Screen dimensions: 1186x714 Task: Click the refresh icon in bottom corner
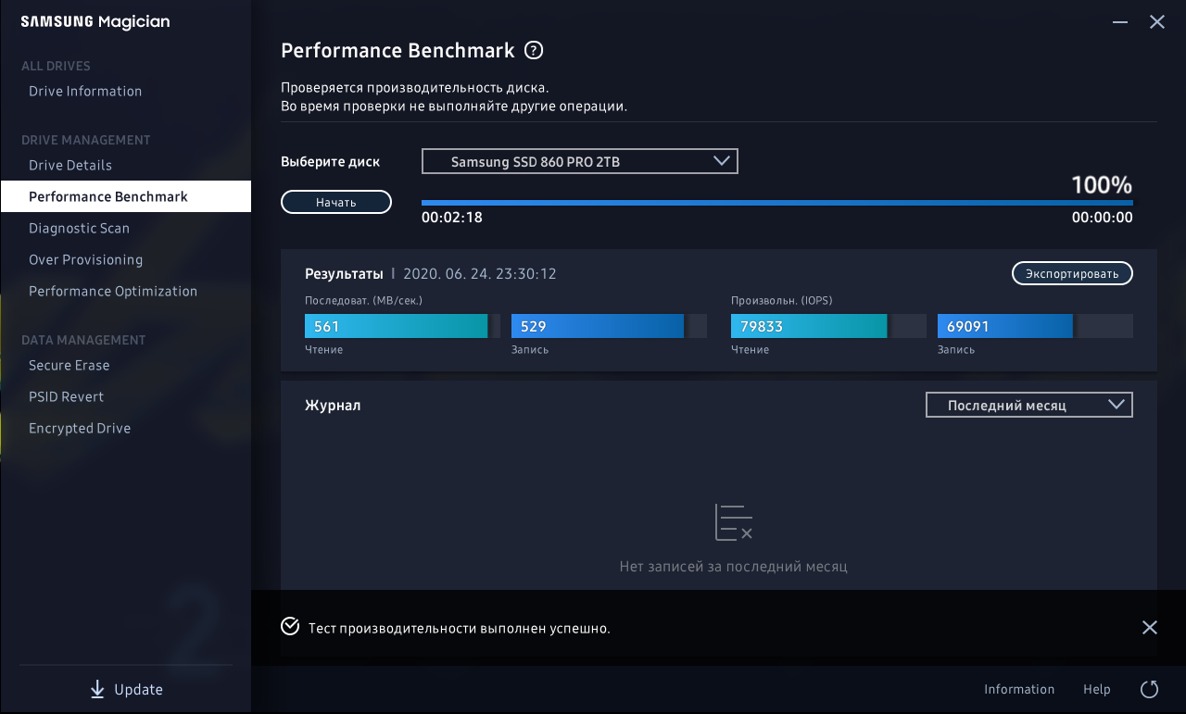tap(1150, 689)
